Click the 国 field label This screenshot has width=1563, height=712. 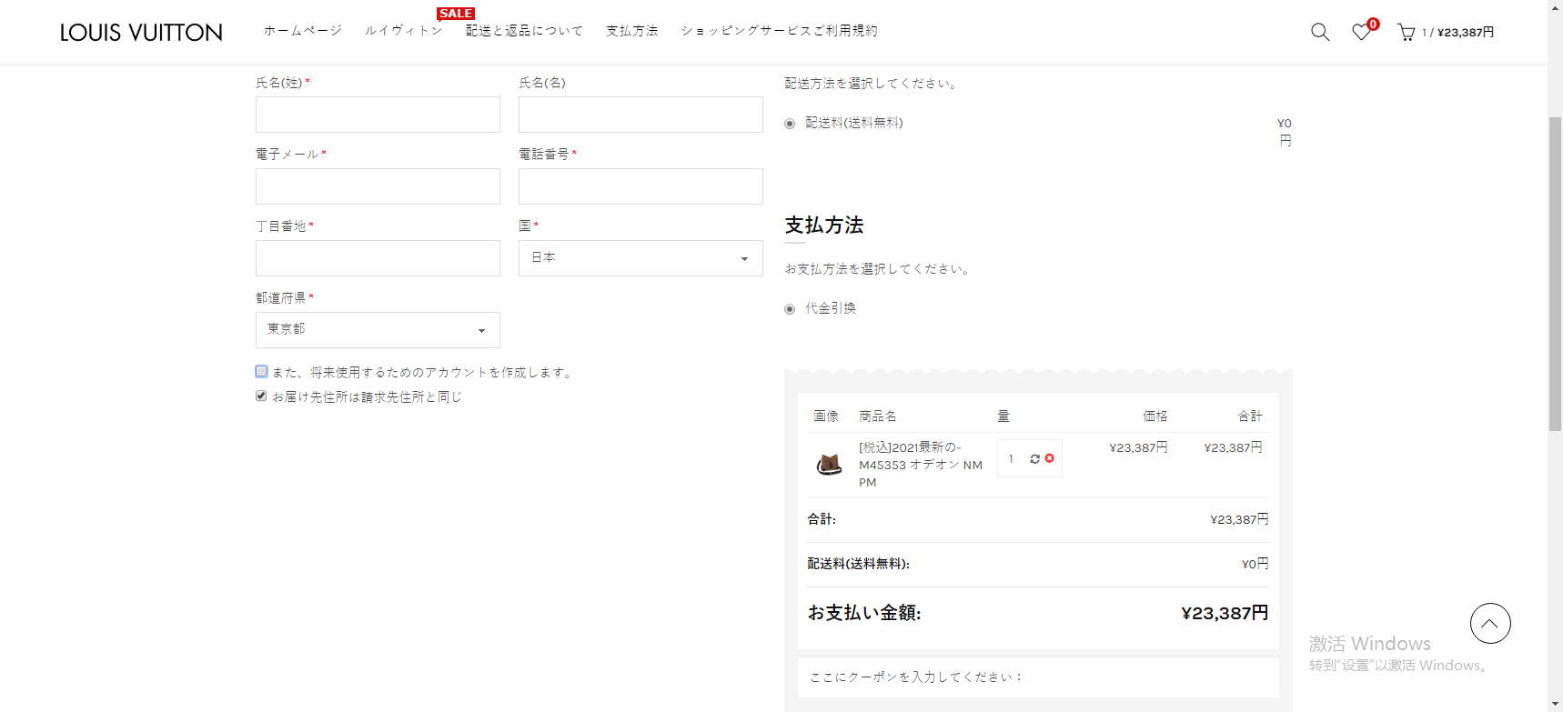(x=525, y=226)
